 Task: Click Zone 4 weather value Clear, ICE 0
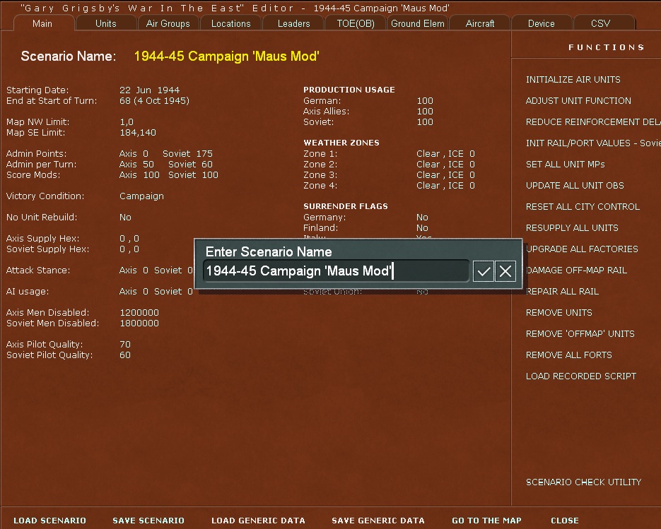click(x=445, y=185)
